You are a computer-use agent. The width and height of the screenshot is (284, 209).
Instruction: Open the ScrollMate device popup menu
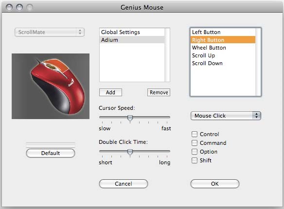coord(50,32)
